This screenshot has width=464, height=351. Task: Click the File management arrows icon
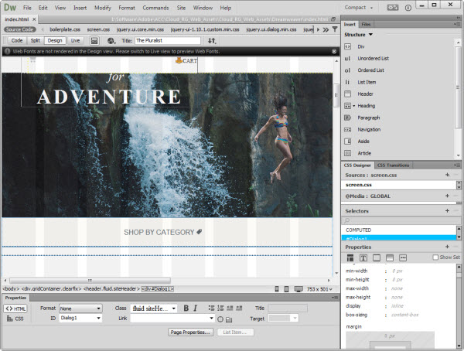click(212, 40)
